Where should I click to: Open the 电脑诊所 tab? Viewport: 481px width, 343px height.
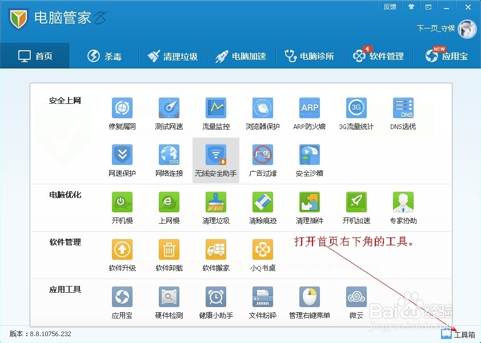point(310,56)
